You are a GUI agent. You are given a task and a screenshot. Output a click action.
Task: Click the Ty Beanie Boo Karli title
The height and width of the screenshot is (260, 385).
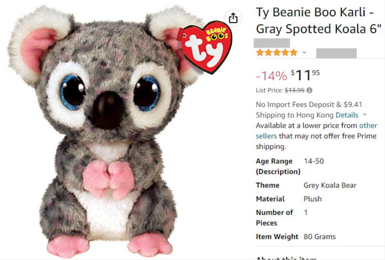click(x=318, y=21)
